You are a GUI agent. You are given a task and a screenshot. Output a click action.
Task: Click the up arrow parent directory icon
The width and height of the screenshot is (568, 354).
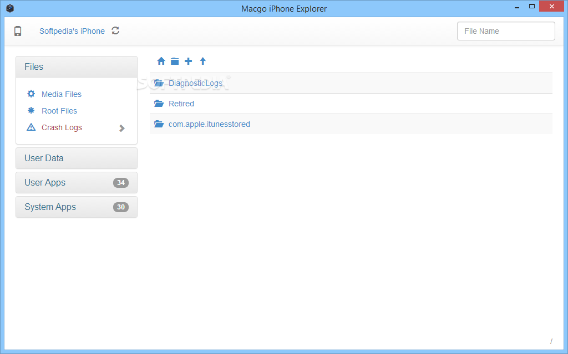[203, 61]
